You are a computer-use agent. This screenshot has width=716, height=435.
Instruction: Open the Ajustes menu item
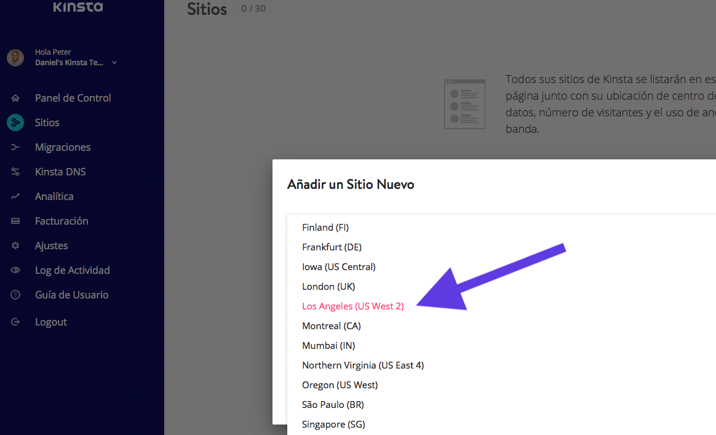(52, 246)
